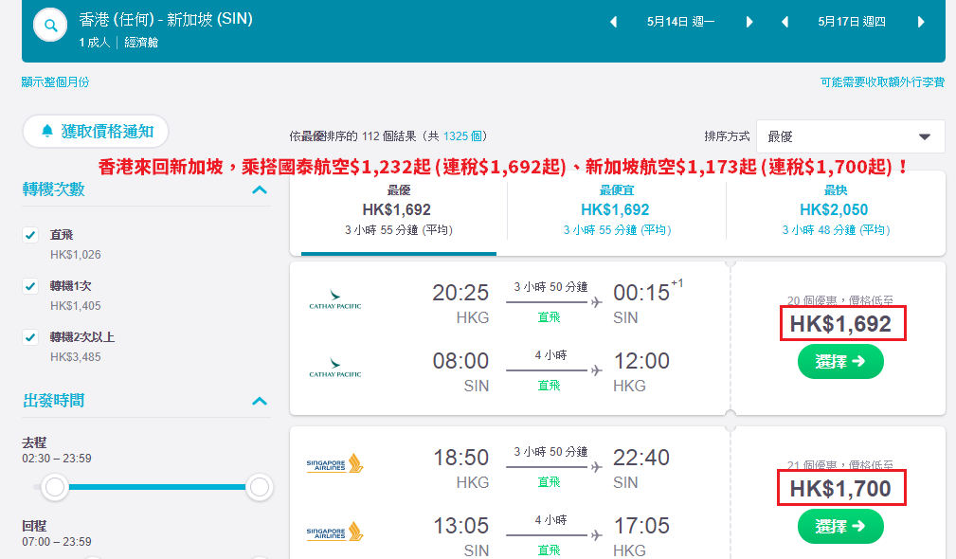
Task: Click the 18:50 departure time
Action: (460, 458)
